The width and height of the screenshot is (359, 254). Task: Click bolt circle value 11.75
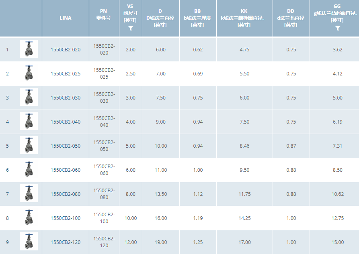pyautogui.click(x=244, y=194)
